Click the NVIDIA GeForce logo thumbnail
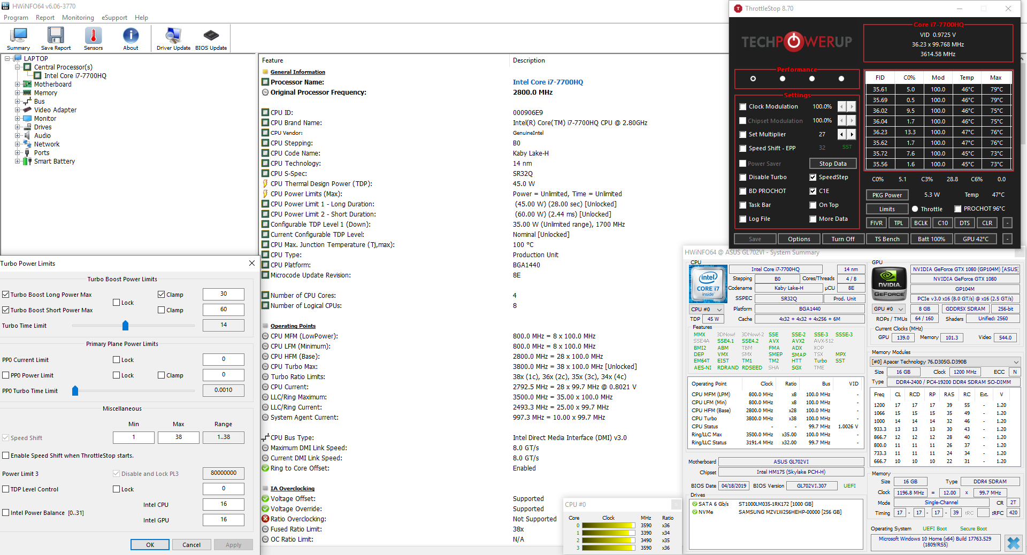 (x=889, y=284)
